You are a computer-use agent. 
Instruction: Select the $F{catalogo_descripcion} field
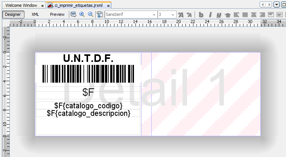coord(88,113)
